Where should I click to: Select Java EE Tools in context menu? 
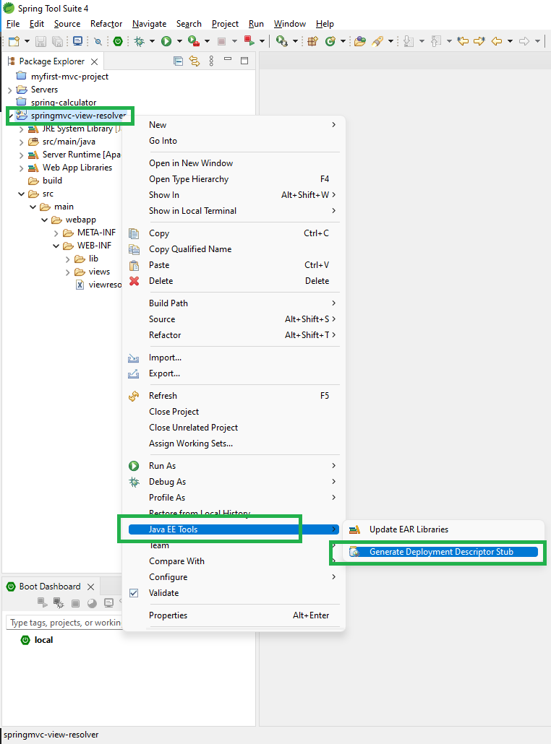tap(234, 529)
